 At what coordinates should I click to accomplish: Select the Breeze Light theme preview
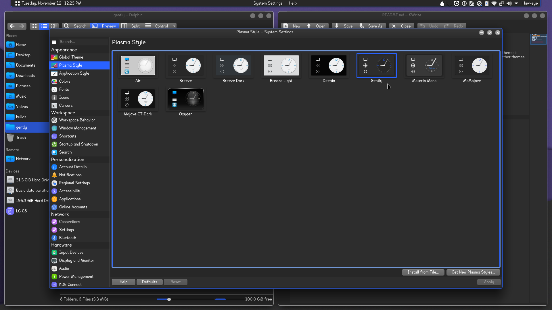point(281,65)
